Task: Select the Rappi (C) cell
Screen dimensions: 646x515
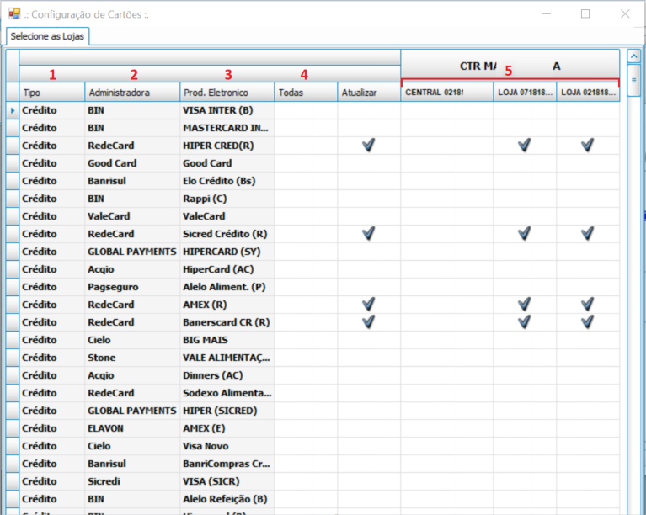Action: tap(227, 199)
